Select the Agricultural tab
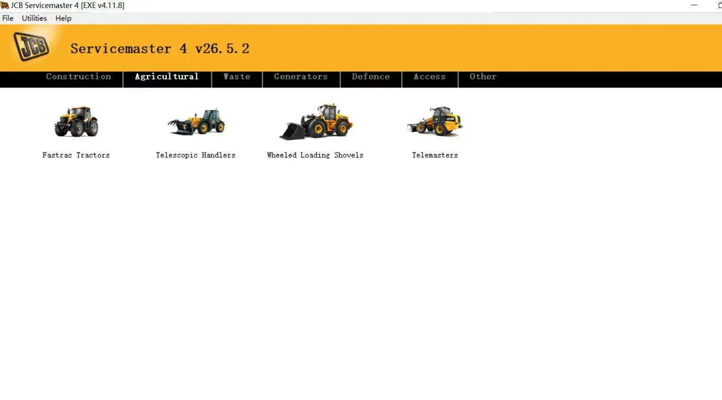The image size is (722, 400). click(x=167, y=77)
